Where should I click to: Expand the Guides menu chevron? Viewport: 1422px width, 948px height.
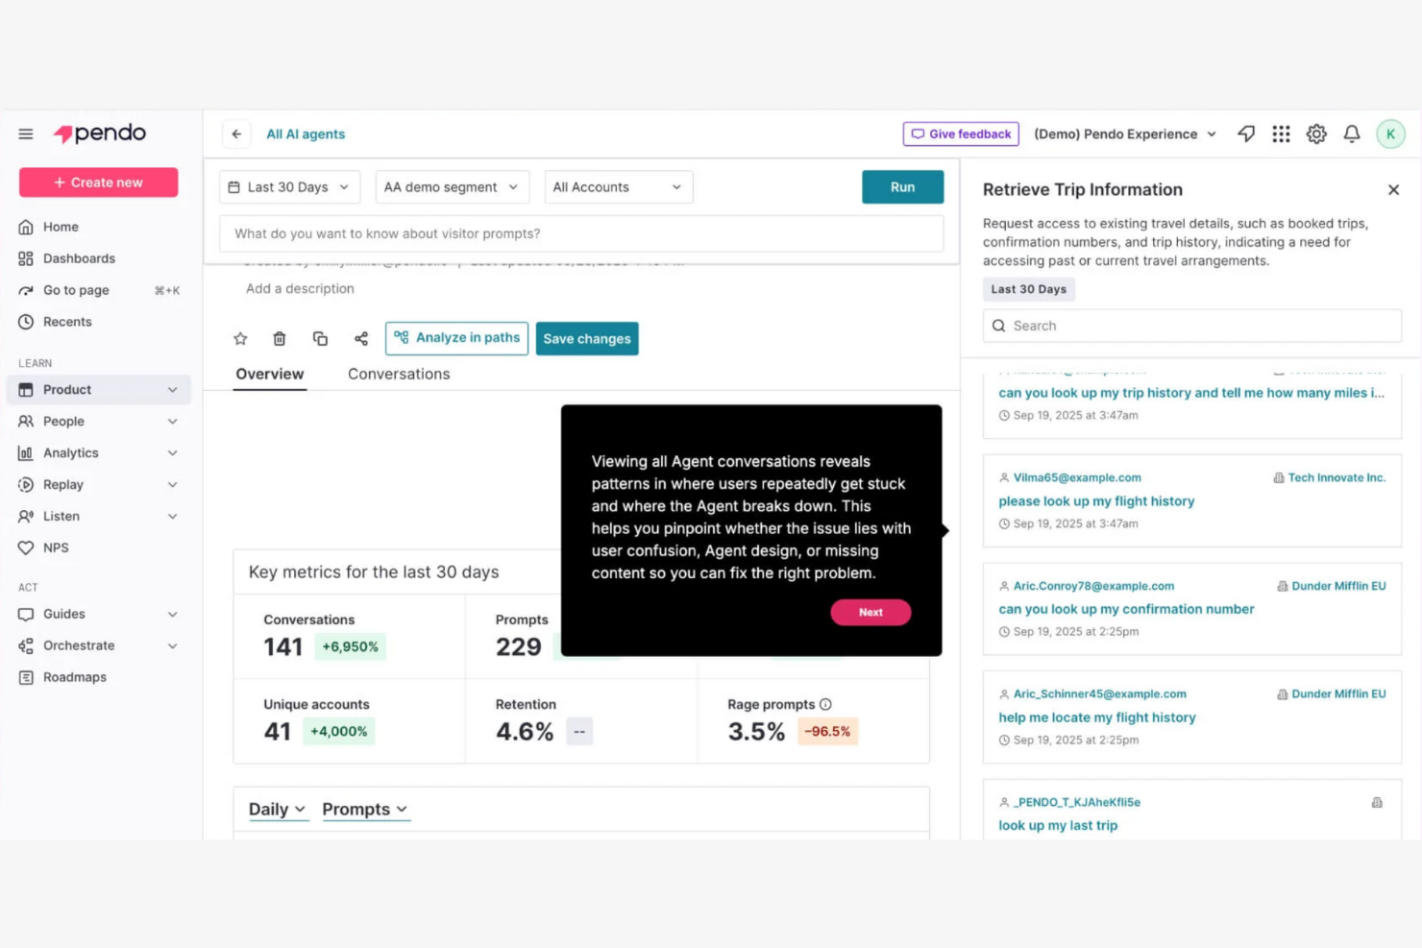[172, 615]
